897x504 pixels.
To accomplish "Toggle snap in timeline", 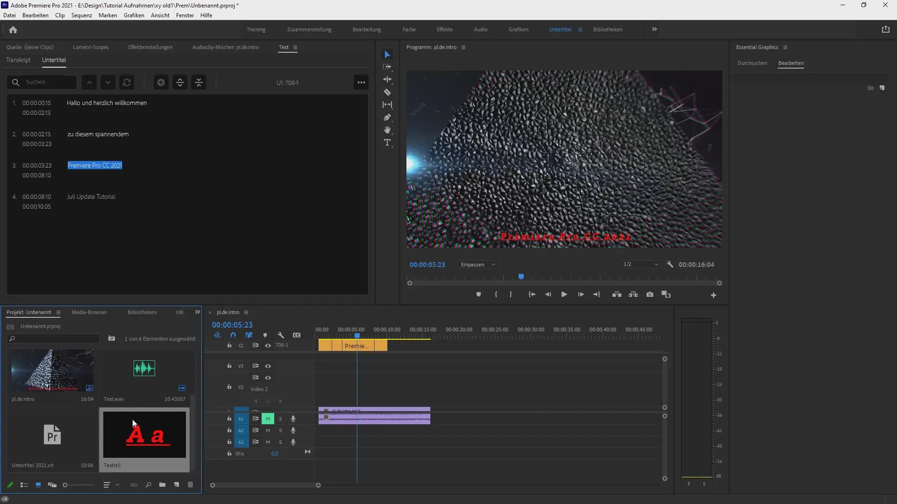I will (233, 335).
